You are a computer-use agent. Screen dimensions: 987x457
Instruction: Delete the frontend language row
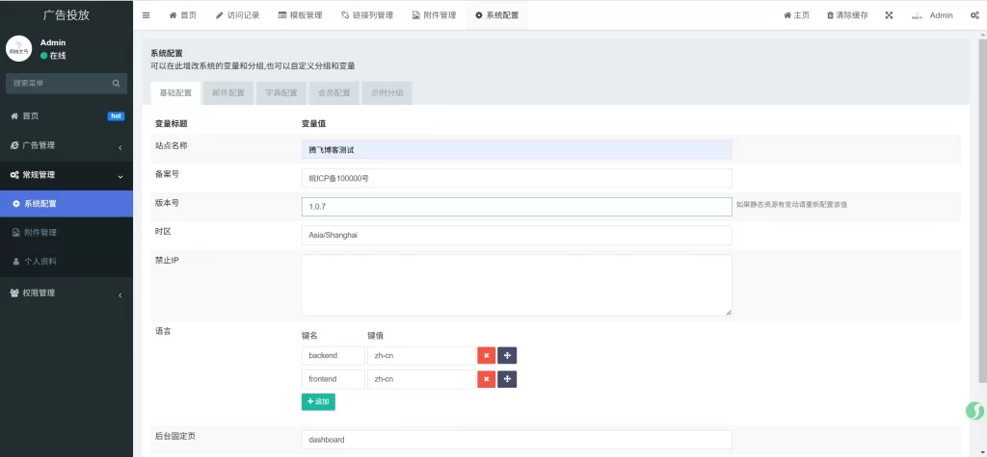487,380
